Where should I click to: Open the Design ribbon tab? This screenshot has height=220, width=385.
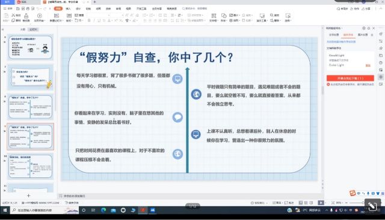pyautogui.click(x=78, y=8)
